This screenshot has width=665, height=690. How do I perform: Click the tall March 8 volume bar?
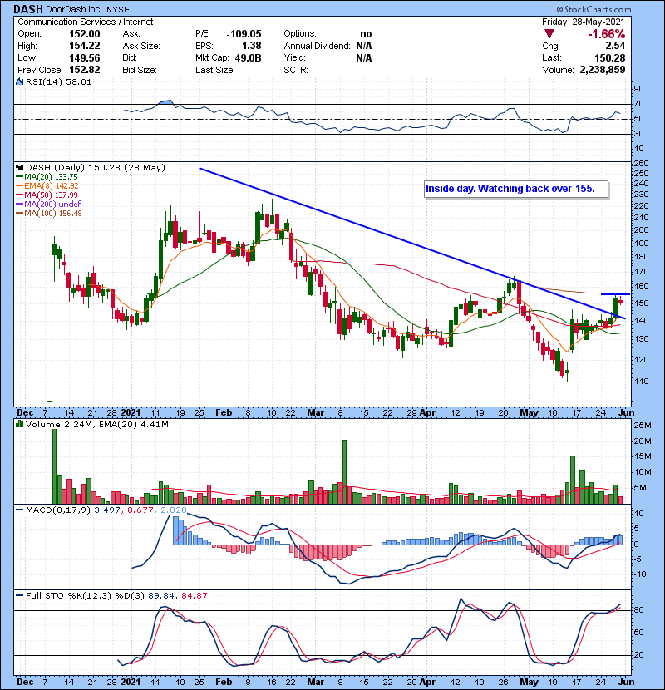[x=345, y=471]
